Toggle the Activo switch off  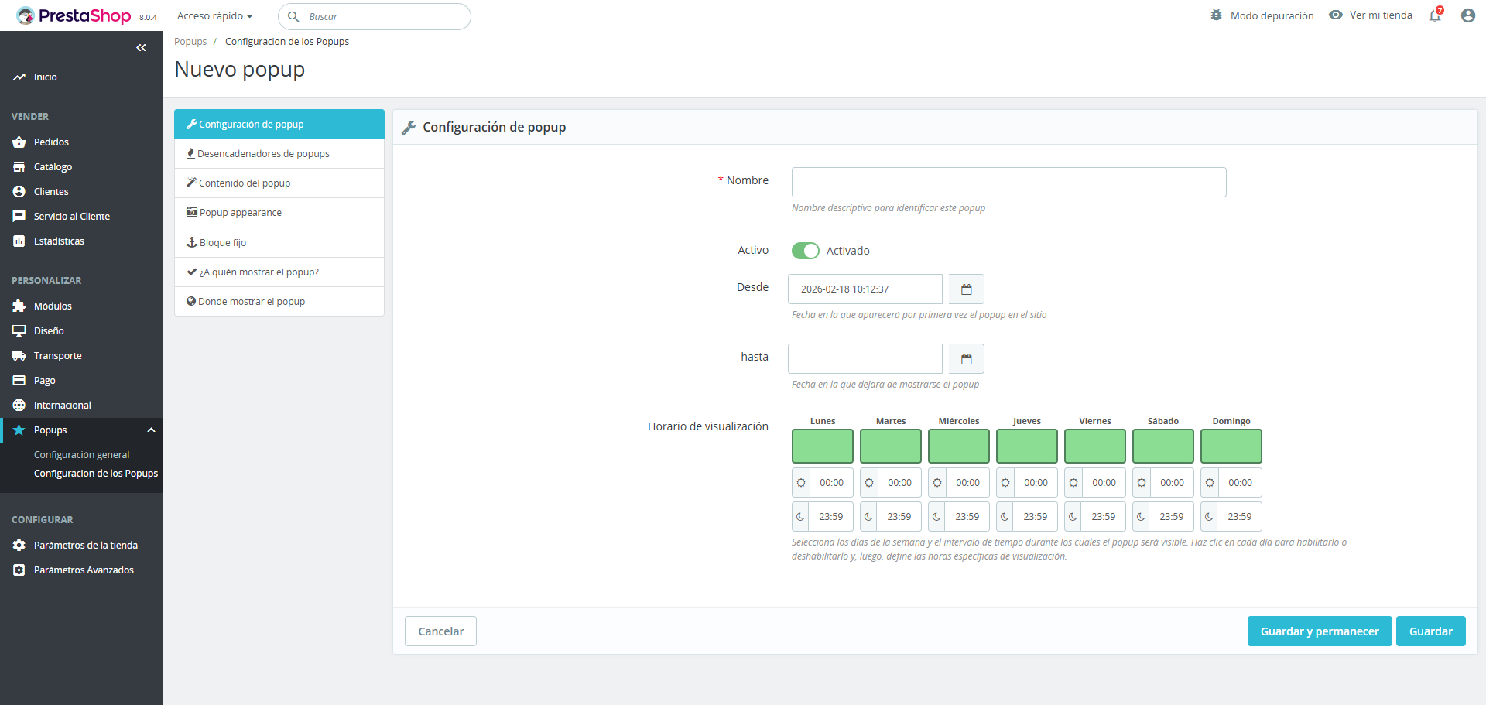click(805, 251)
